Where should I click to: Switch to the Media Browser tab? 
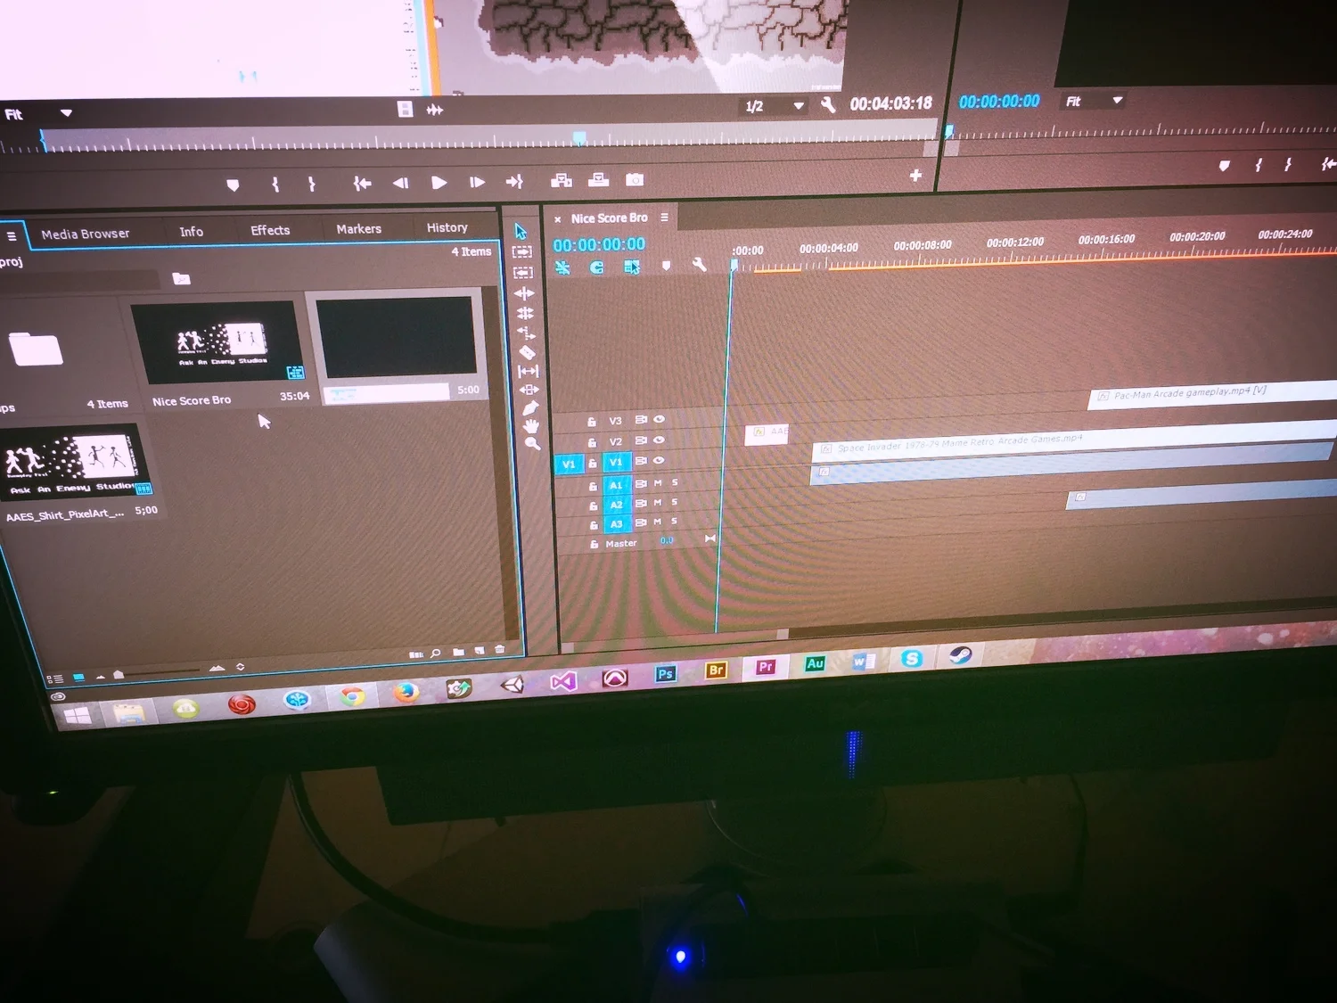tap(86, 234)
